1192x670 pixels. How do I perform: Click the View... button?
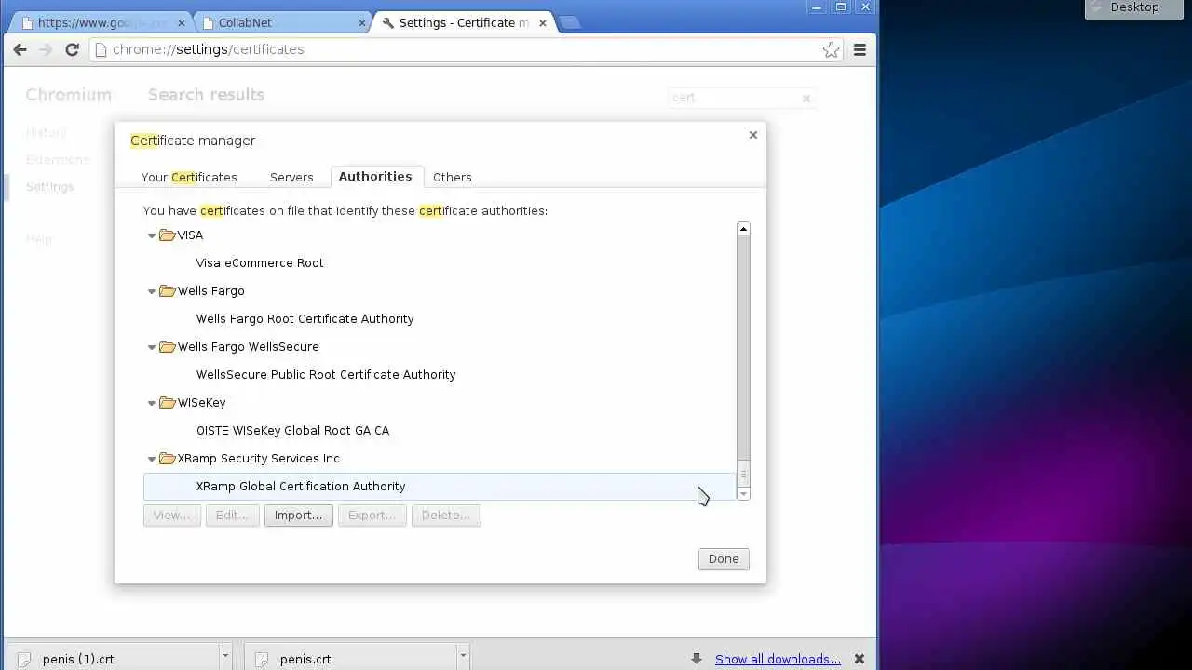(x=171, y=515)
